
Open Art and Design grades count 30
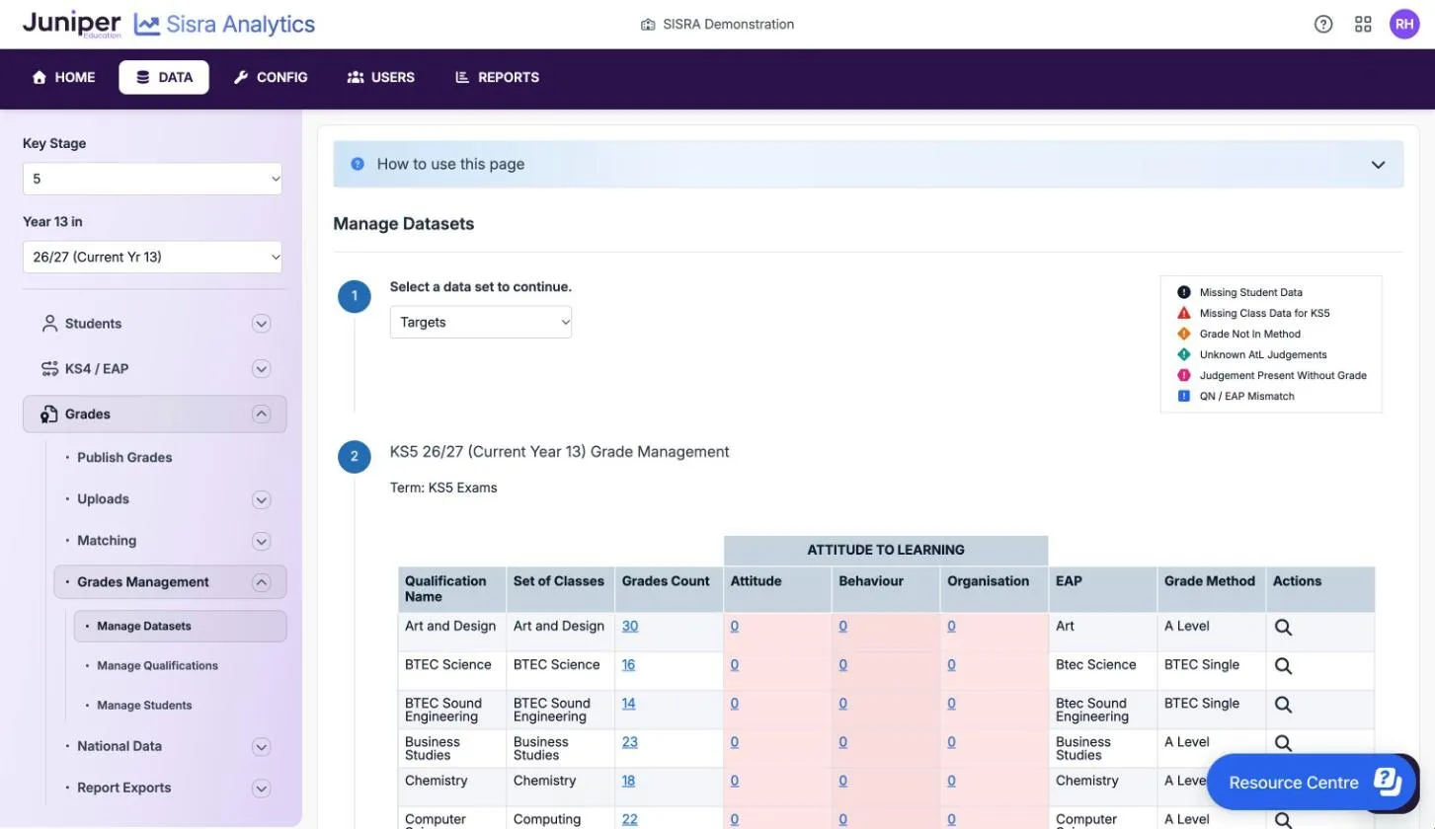(x=630, y=626)
